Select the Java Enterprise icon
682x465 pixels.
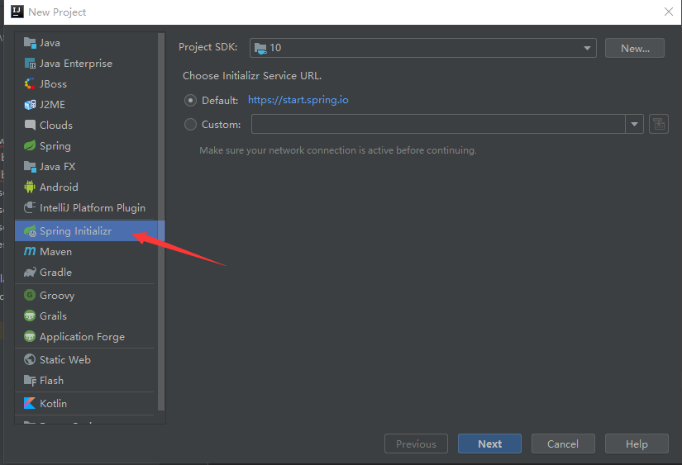click(x=30, y=64)
